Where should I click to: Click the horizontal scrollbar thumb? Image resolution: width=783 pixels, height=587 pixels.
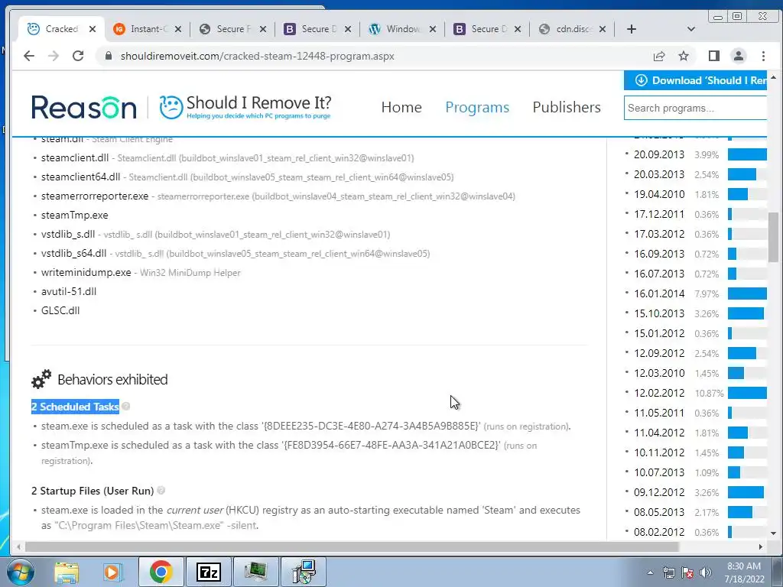(352, 547)
